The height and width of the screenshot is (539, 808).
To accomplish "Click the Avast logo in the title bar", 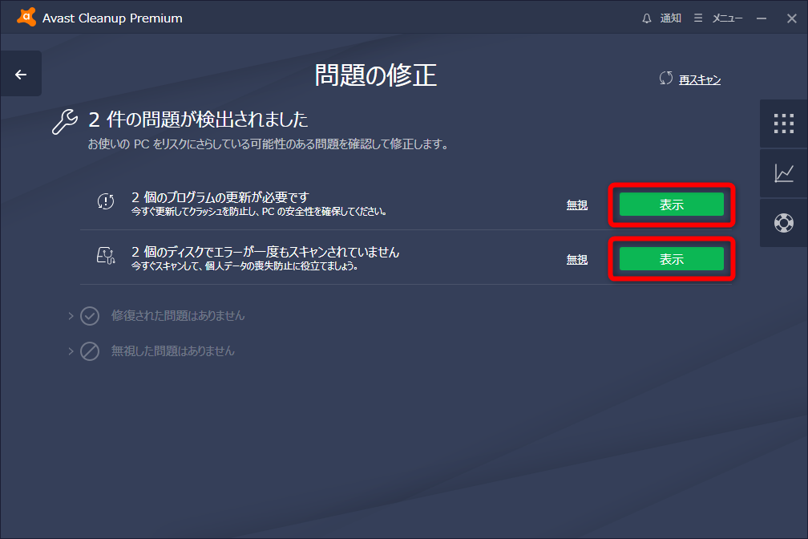I will coord(26,16).
